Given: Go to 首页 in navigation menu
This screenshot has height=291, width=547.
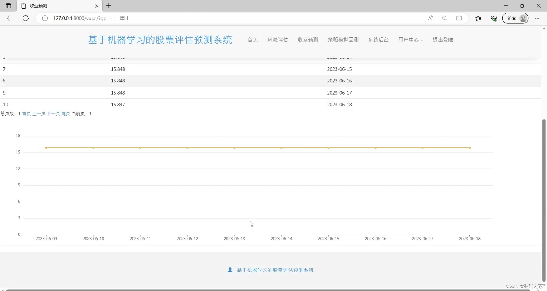Looking at the screenshot, I should [x=253, y=40].
